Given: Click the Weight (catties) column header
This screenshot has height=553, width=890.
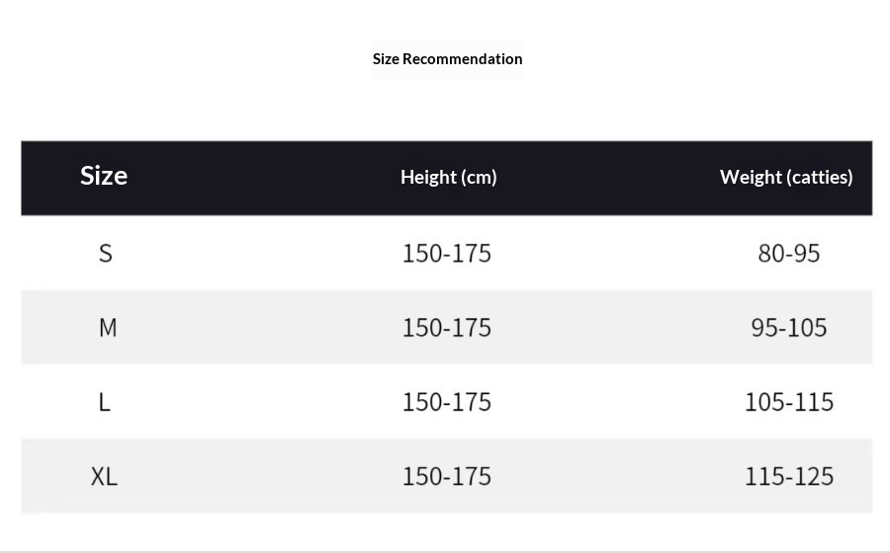Looking at the screenshot, I should tap(786, 178).
